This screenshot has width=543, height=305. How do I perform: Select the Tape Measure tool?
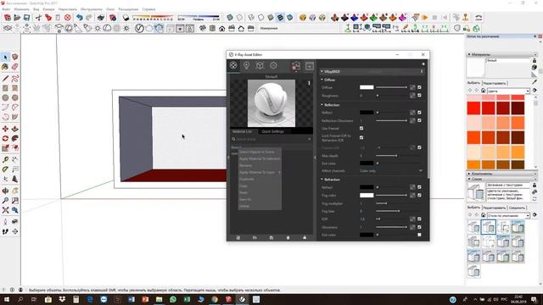click(5, 159)
